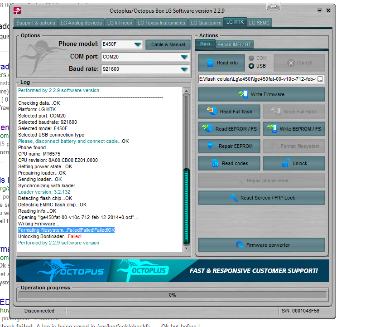The width and height of the screenshot is (380, 327).
Task: Click the Write Firmware button
Action: click(261, 94)
